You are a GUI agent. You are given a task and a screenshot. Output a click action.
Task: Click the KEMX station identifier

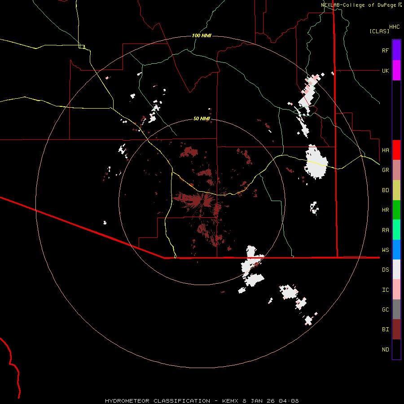pyautogui.click(x=230, y=401)
